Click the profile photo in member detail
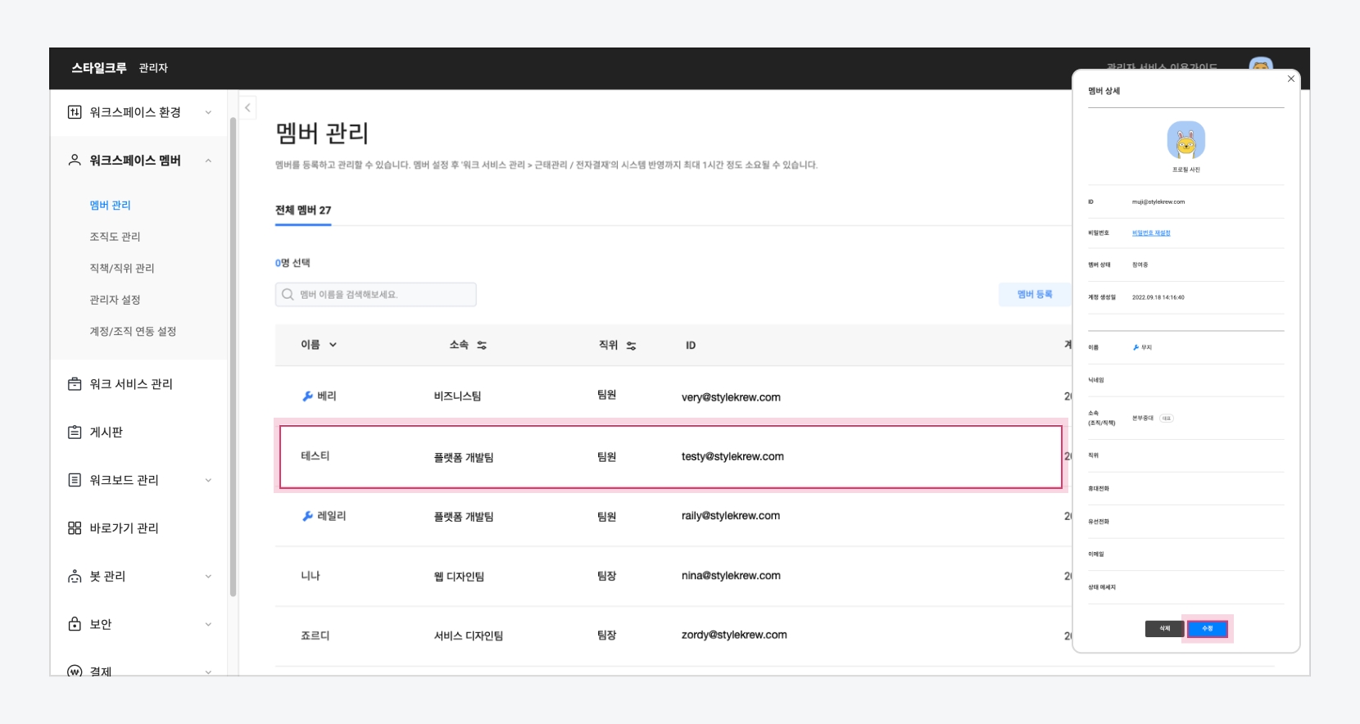Image resolution: width=1360 pixels, height=724 pixels. [x=1185, y=141]
